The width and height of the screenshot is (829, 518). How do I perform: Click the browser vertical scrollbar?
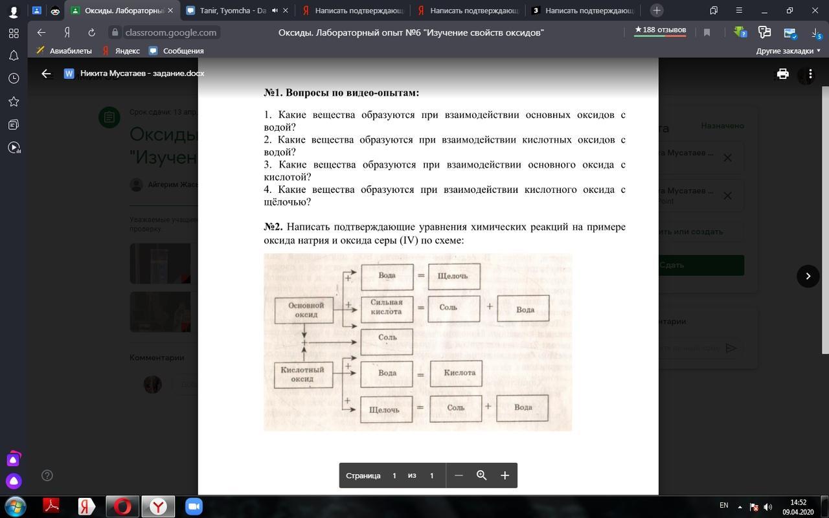825,194
